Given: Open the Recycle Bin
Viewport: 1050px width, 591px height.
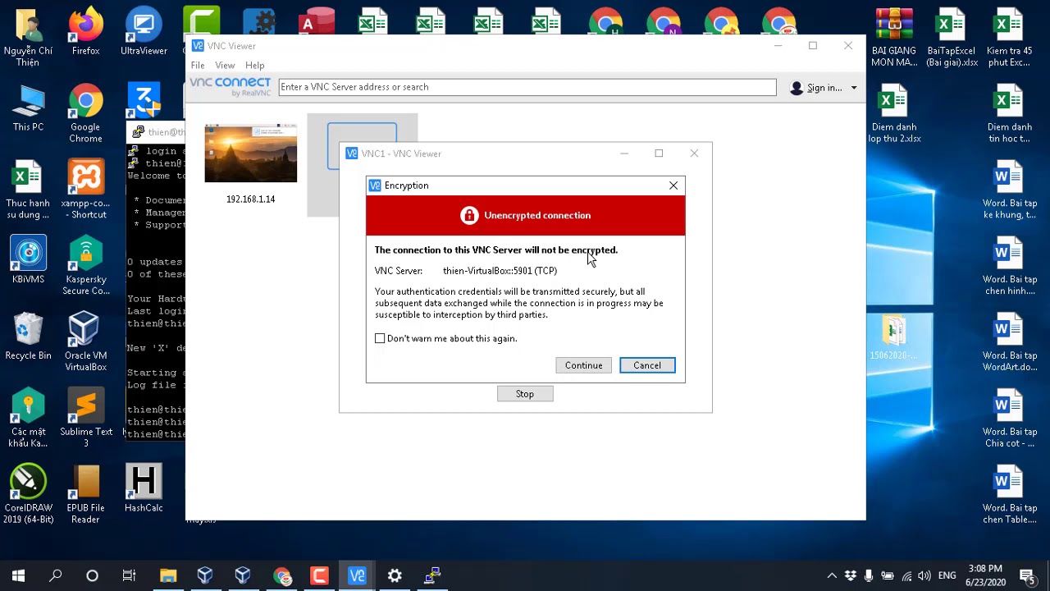Looking at the screenshot, I should point(28,337).
